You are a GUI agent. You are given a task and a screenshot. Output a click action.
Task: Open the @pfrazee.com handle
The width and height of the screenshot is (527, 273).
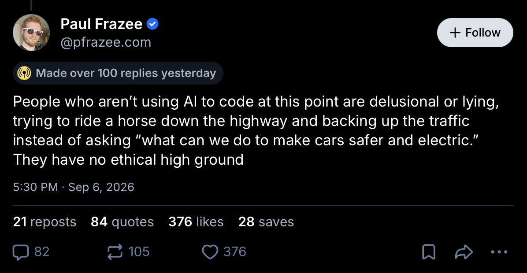[x=106, y=42]
